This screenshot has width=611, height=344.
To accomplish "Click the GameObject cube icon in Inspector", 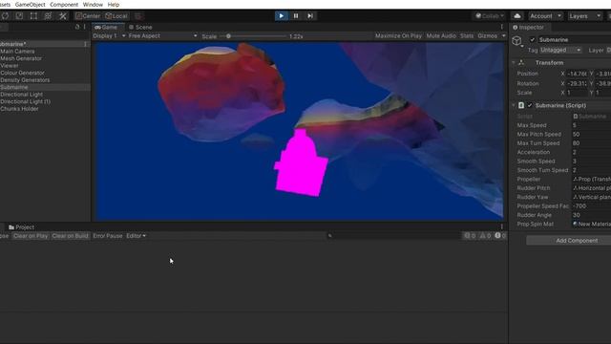I will (x=516, y=41).
